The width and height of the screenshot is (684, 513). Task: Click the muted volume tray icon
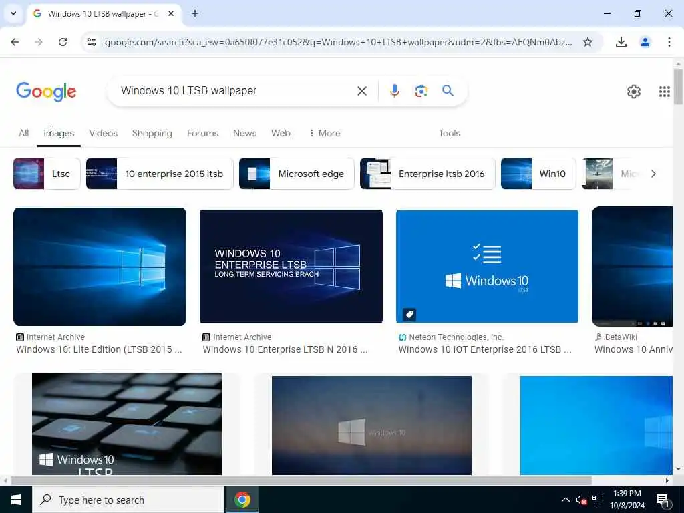(x=581, y=500)
